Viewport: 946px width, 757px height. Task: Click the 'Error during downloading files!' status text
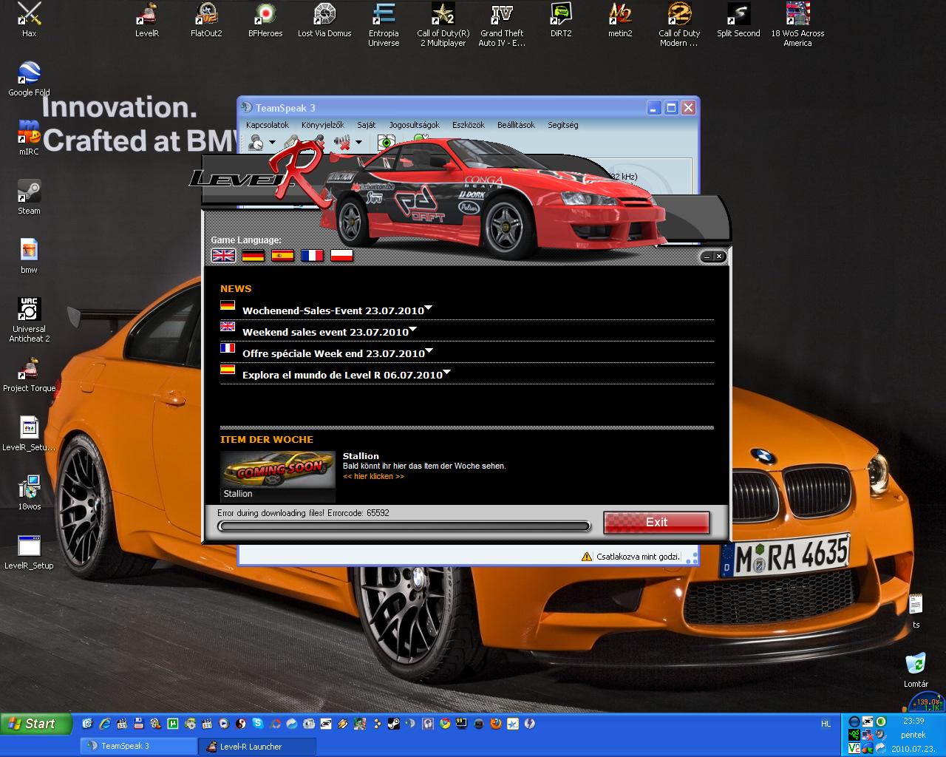[x=303, y=512]
